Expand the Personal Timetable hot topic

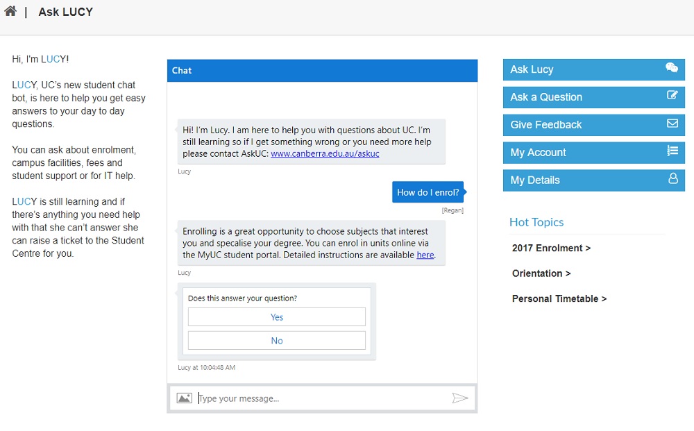coord(559,298)
